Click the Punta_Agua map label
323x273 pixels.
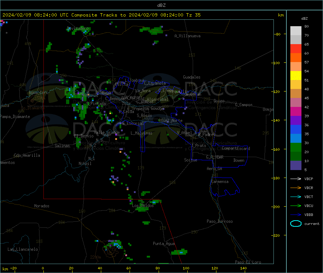tap(164, 244)
